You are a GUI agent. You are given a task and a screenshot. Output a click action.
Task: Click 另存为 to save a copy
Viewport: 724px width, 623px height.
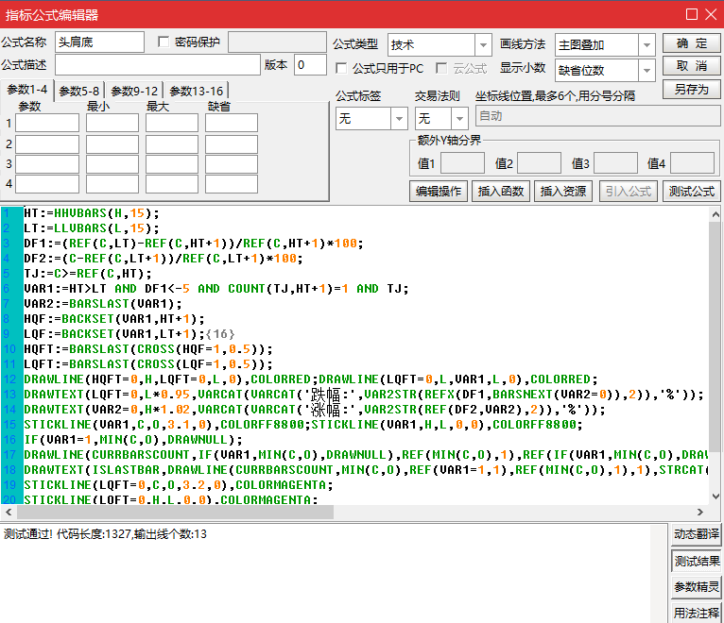pos(692,90)
